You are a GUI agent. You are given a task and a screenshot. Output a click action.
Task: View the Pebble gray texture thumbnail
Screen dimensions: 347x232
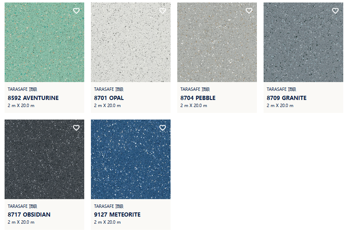coord(217,42)
